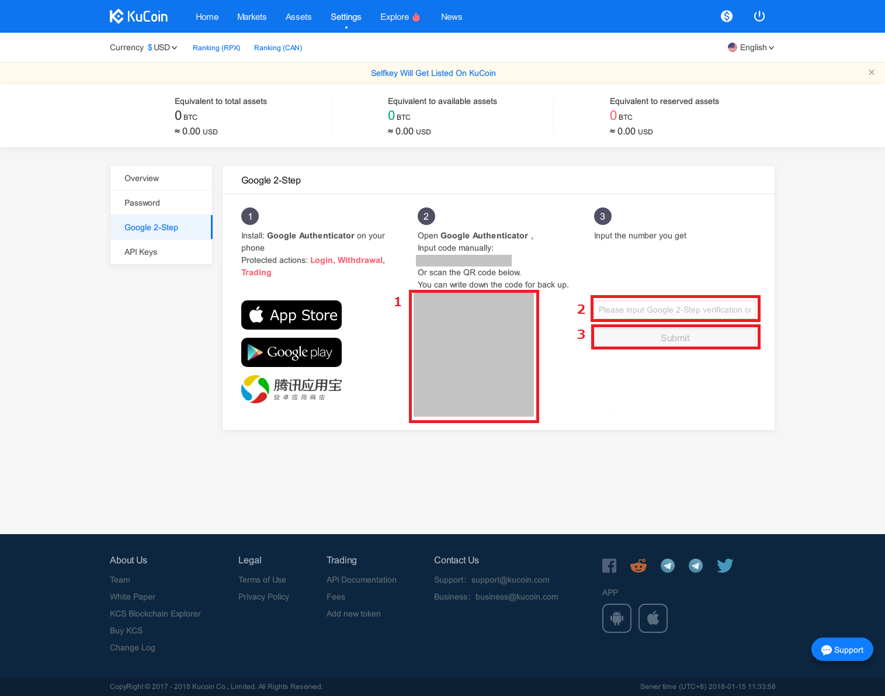
Task: Click 'Equivalent to reserved assets' label
Action: coord(664,101)
